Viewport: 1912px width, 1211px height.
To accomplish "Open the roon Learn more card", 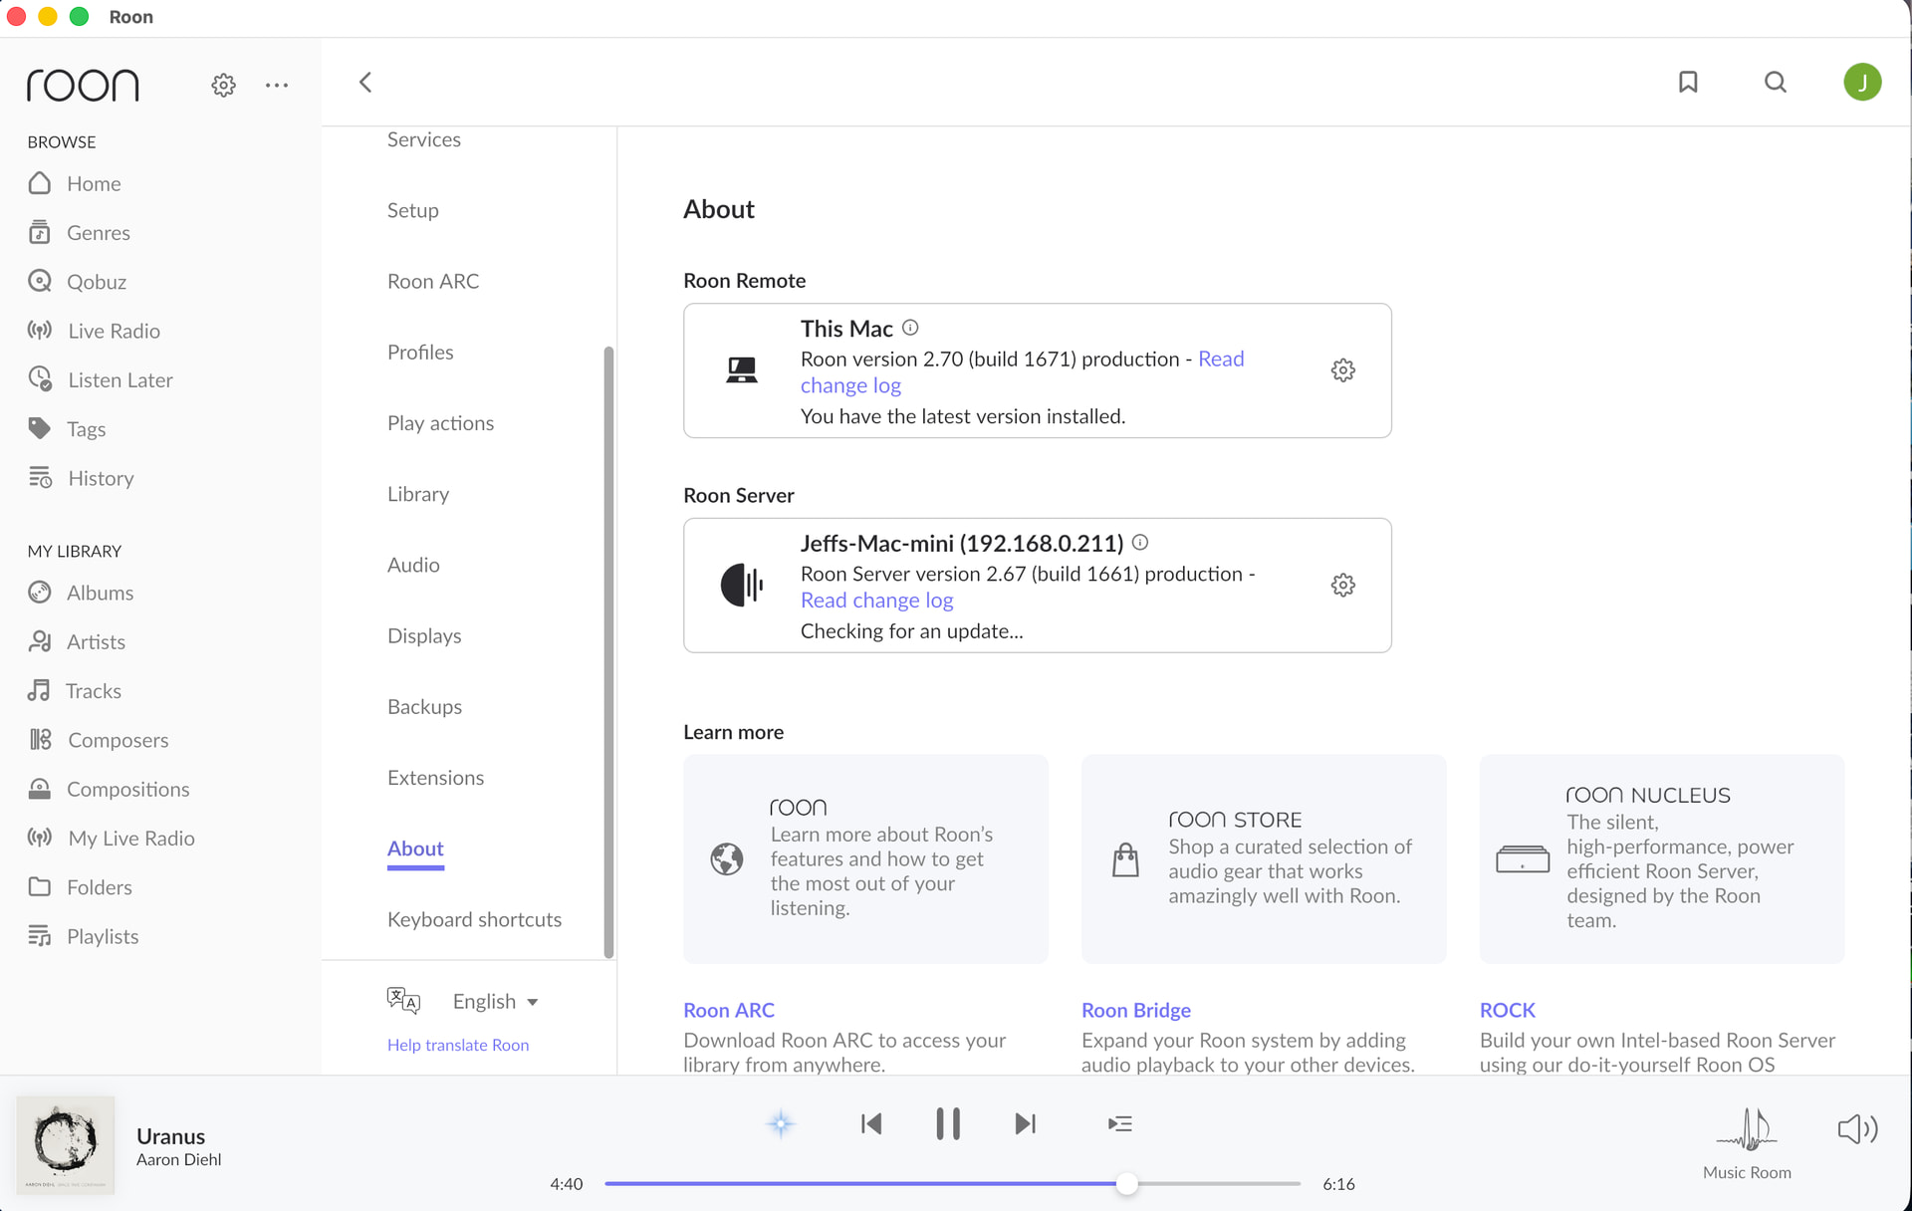I will 865,858.
